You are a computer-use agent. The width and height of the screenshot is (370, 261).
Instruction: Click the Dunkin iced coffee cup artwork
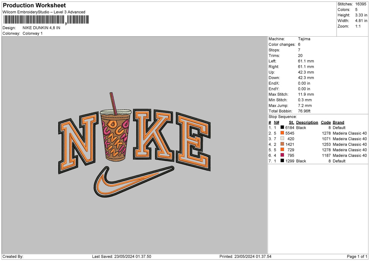click(x=116, y=135)
